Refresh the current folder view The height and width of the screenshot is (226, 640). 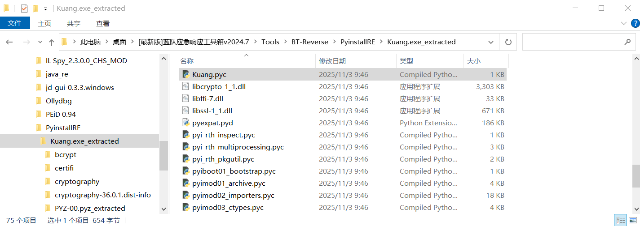tap(508, 42)
